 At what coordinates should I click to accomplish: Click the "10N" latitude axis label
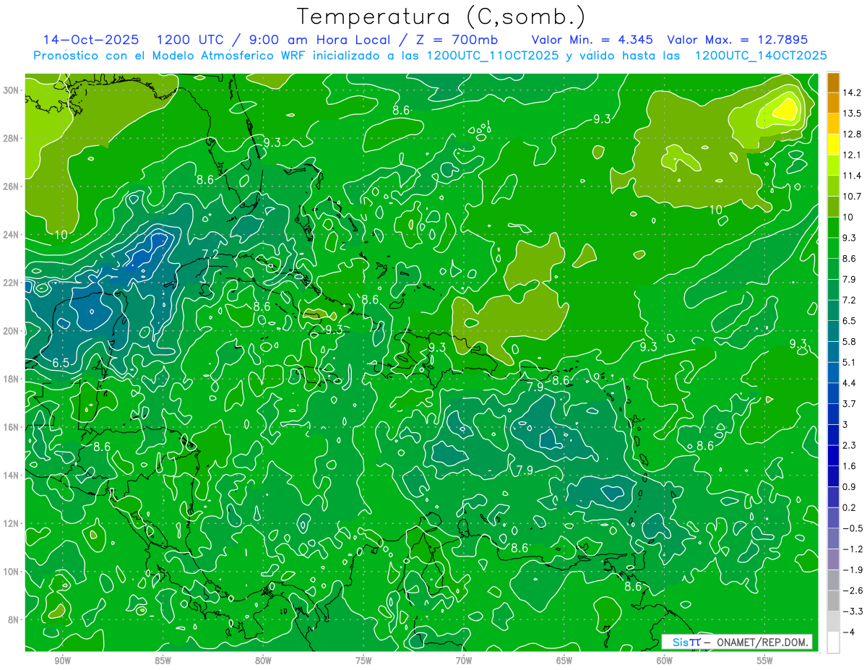(12, 572)
